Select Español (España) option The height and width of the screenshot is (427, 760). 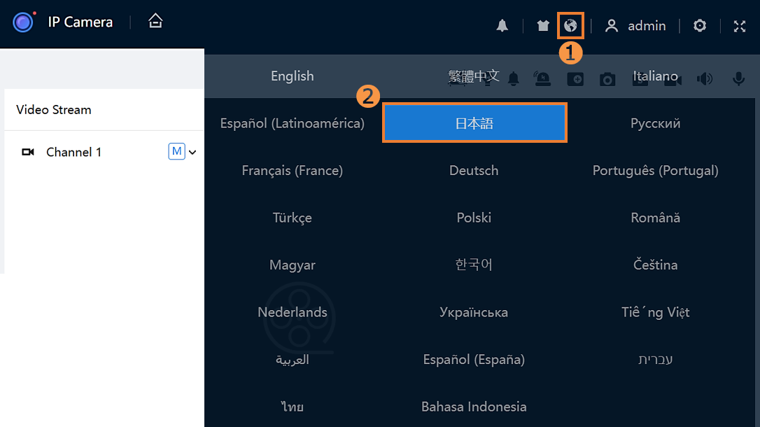click(474, 360)
